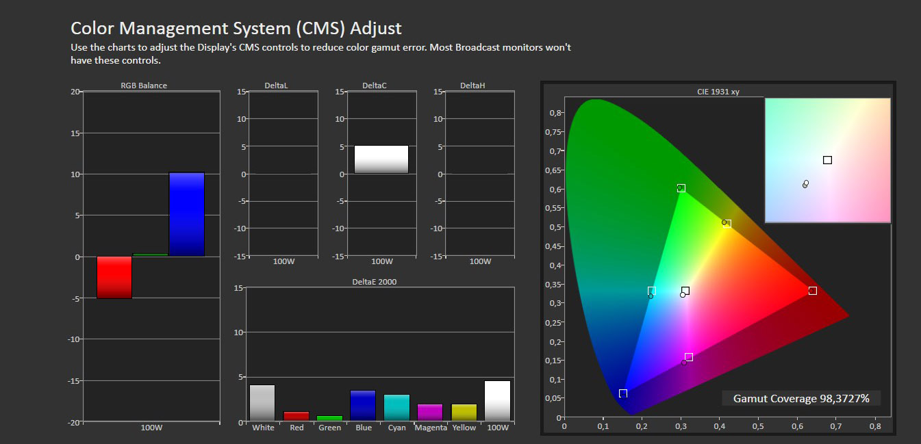Click the White bar in DeltaE 2000
921x444 pixels.
(x=262, y=403)
